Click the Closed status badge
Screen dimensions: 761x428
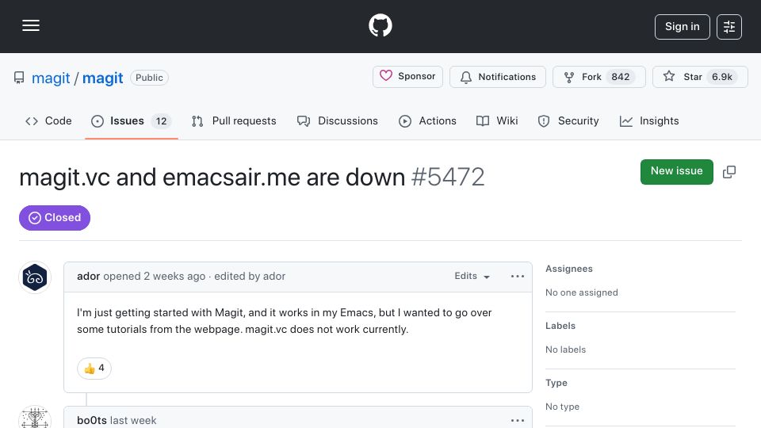click(55, 218)
